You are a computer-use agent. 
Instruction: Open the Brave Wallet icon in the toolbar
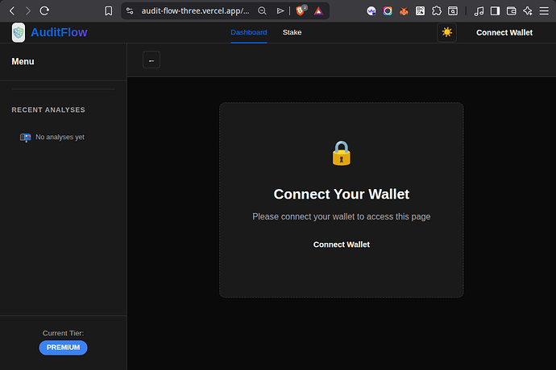tap(511, 11)
